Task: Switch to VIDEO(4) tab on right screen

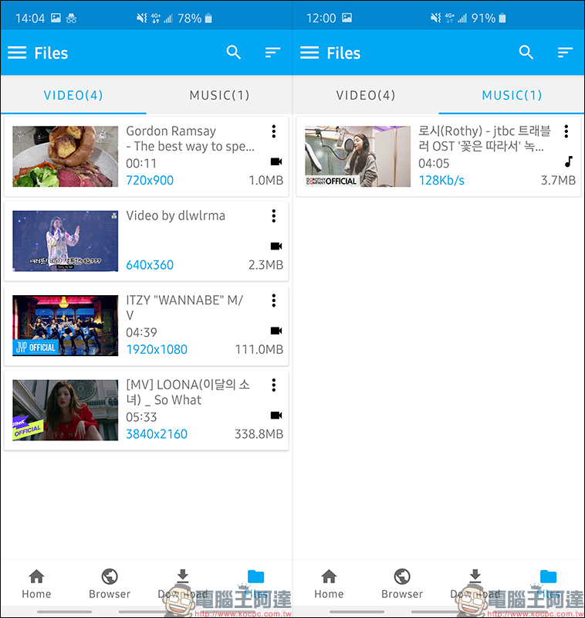Action: (x=366, y=96)
